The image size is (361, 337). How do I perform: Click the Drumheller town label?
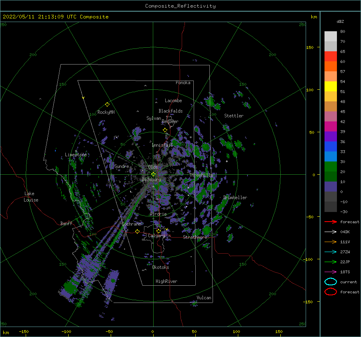point(235,198)
